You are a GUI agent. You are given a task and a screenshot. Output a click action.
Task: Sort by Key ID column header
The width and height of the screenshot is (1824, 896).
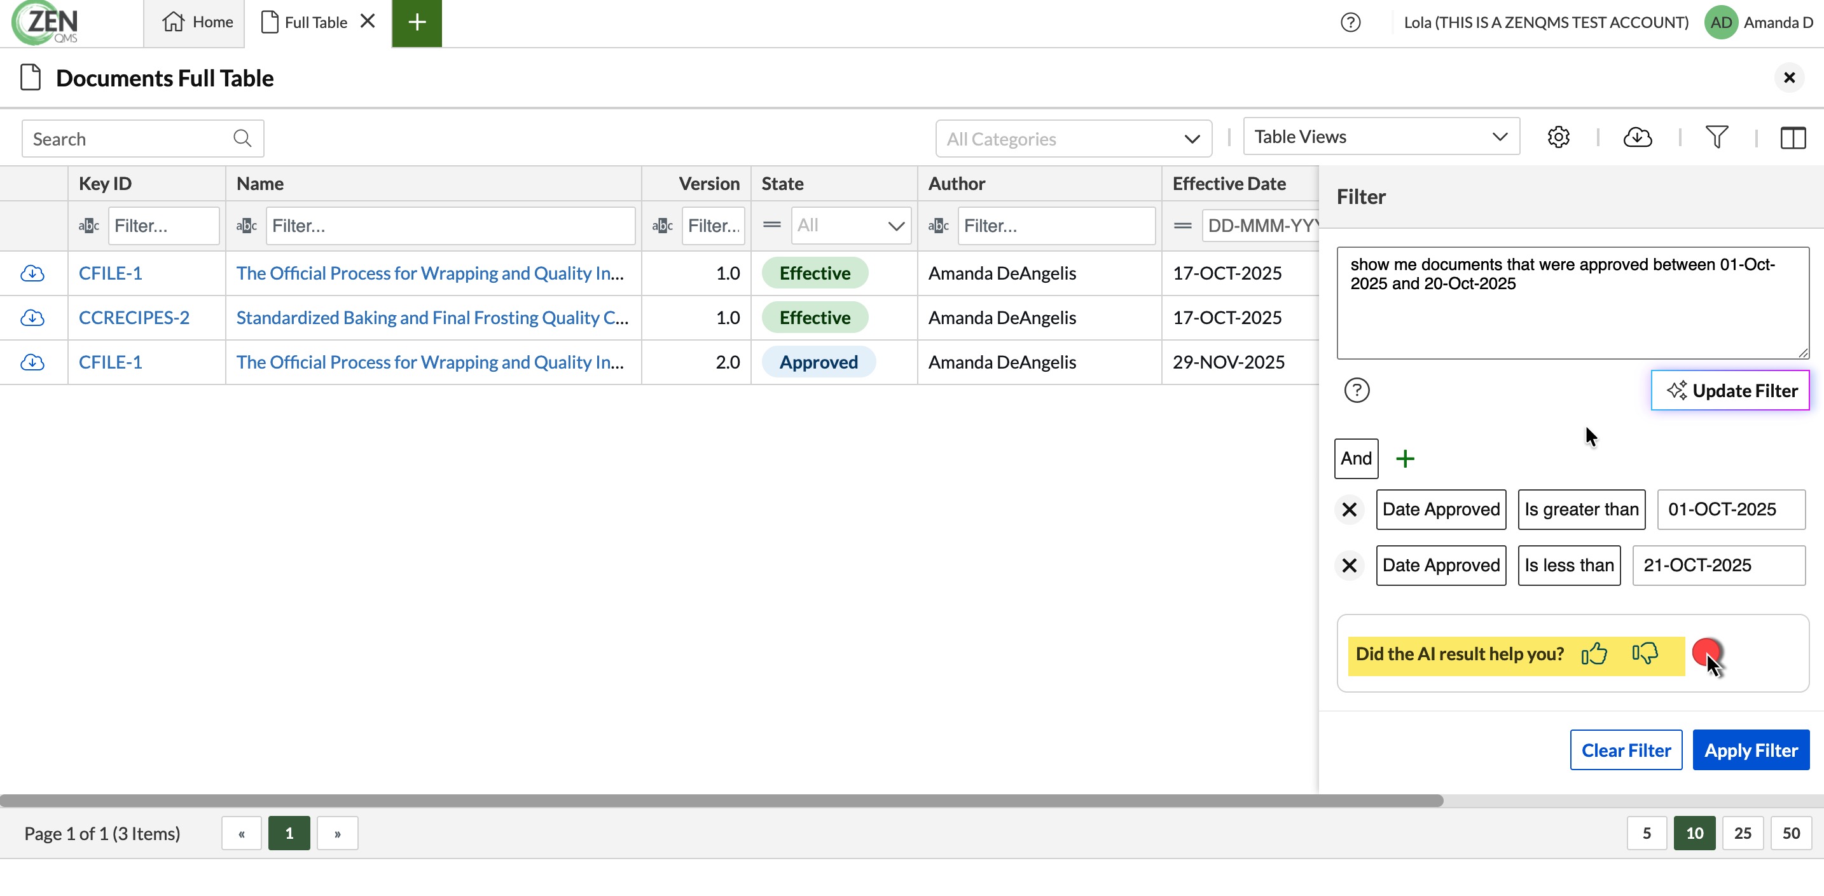pyautogui.click(x=146, y=184)
